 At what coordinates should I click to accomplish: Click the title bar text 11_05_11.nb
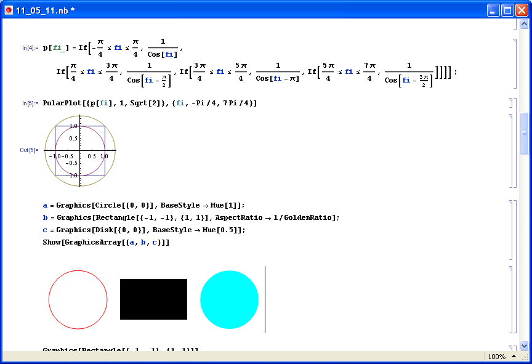pyautogui.click(x=45, y=10)
